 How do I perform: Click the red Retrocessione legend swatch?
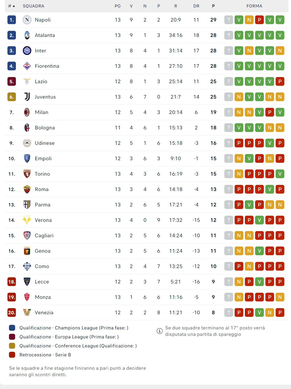click(x=12, y=355)
